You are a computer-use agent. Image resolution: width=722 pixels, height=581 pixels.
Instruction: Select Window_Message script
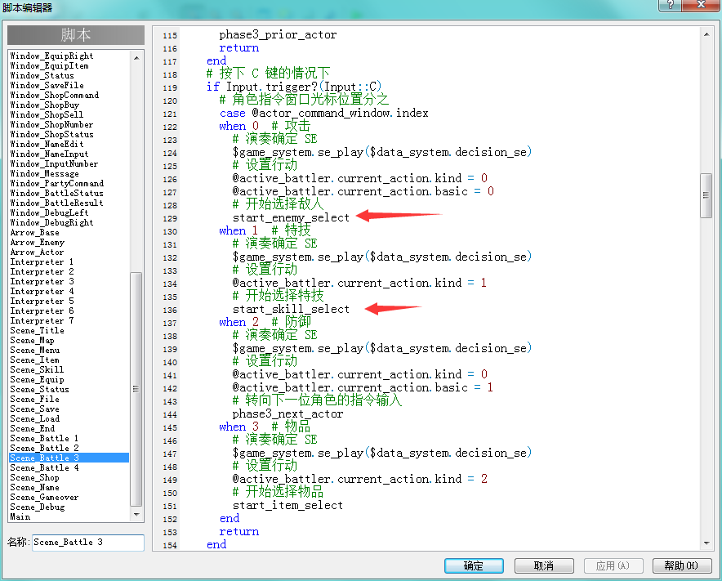45,173
